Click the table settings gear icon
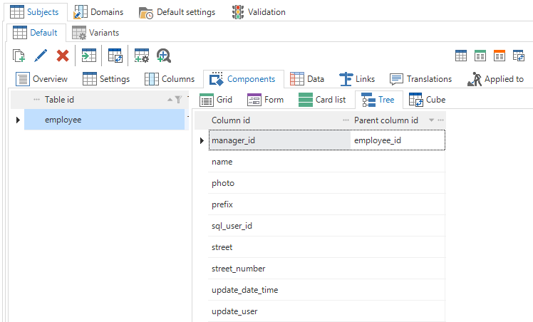The width and height of the screenshot is (533, 322). (x=142, y=56)
